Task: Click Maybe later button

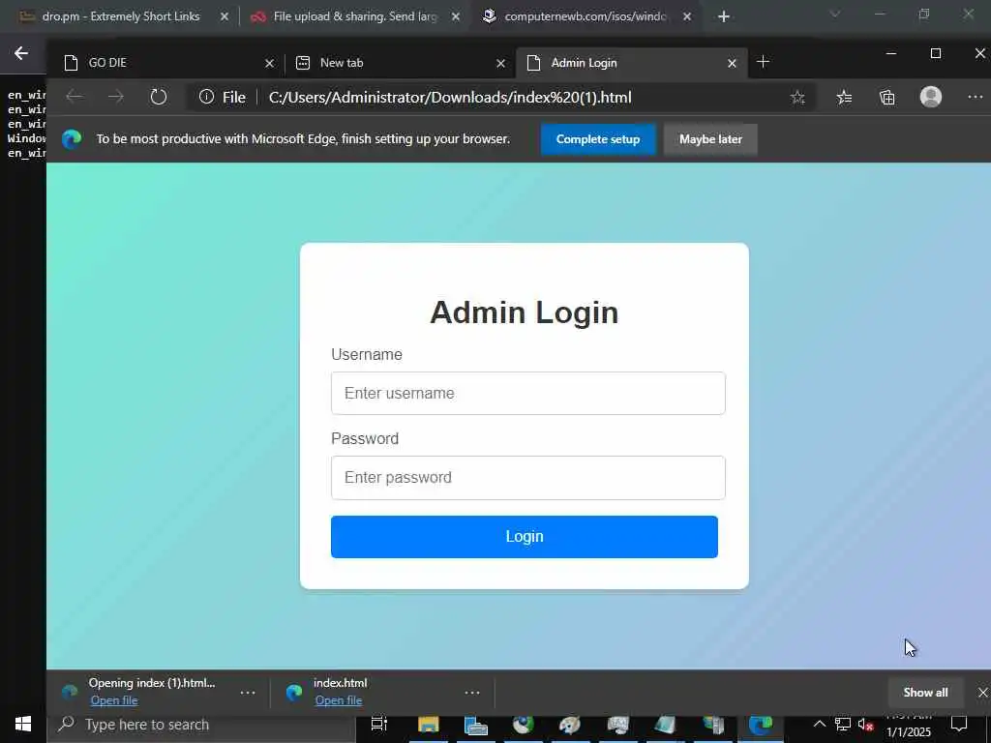Action: (710, 139)
